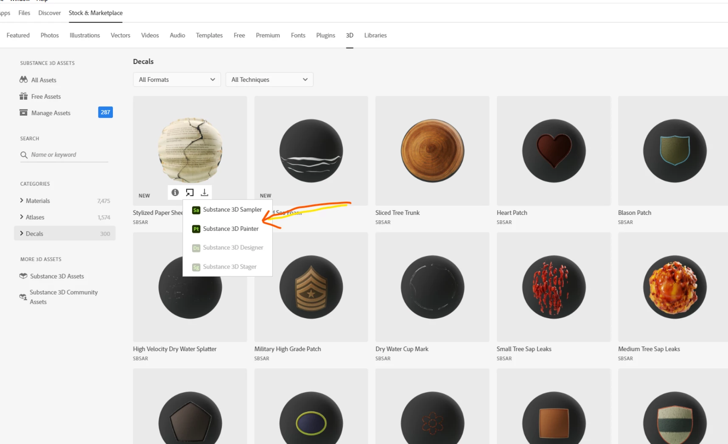The height and width of the screenshot is (444, 728).
Task: Switch to the Files tab
Action: [x=24, y=13]
